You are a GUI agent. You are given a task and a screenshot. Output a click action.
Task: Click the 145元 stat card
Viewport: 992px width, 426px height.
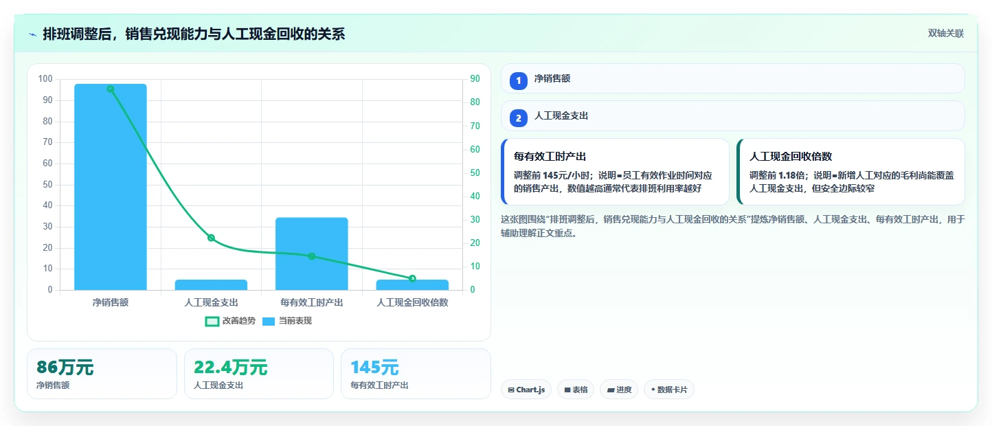pyautogui.click(x=416, y=374)
